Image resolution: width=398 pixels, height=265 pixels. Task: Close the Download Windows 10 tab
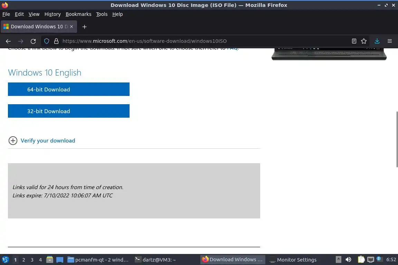[x=72, y=27]
